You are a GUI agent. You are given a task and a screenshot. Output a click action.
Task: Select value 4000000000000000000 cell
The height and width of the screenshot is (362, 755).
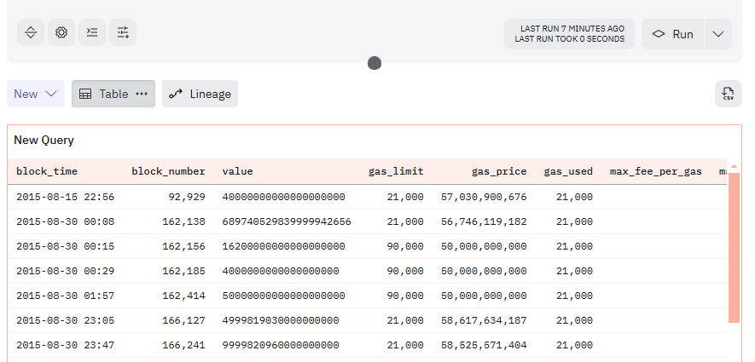[281, 271]
